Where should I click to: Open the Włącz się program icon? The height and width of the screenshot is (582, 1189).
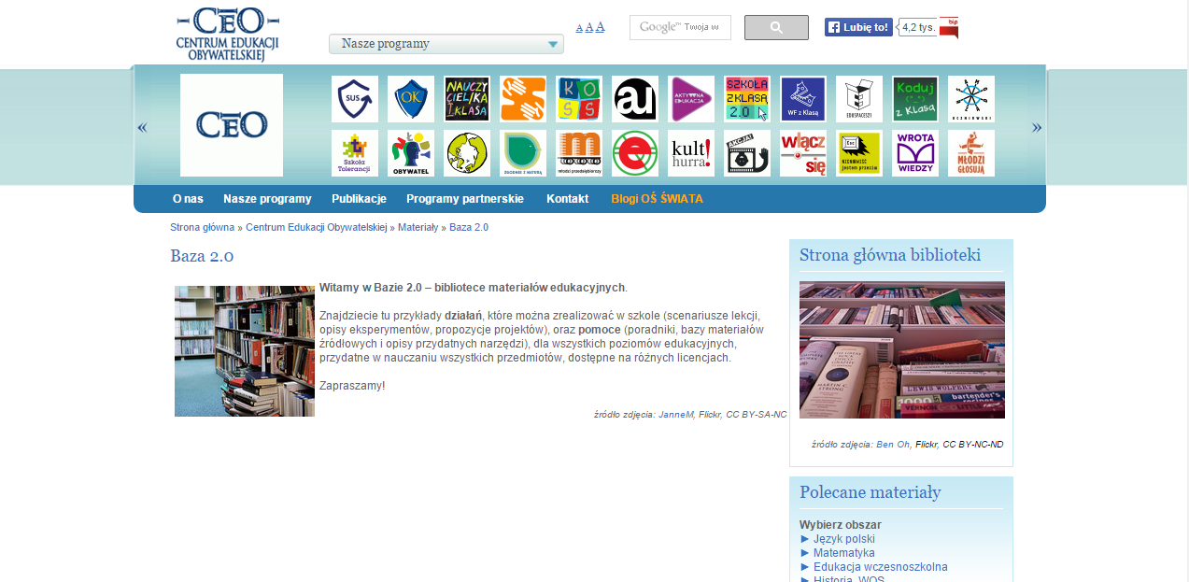[x=803, y=153]
